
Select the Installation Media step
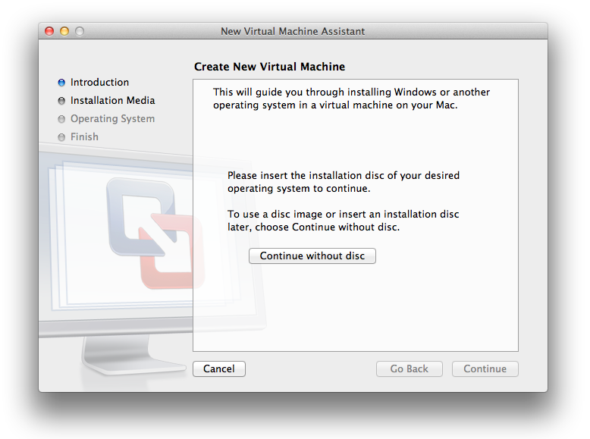point(112,100)
